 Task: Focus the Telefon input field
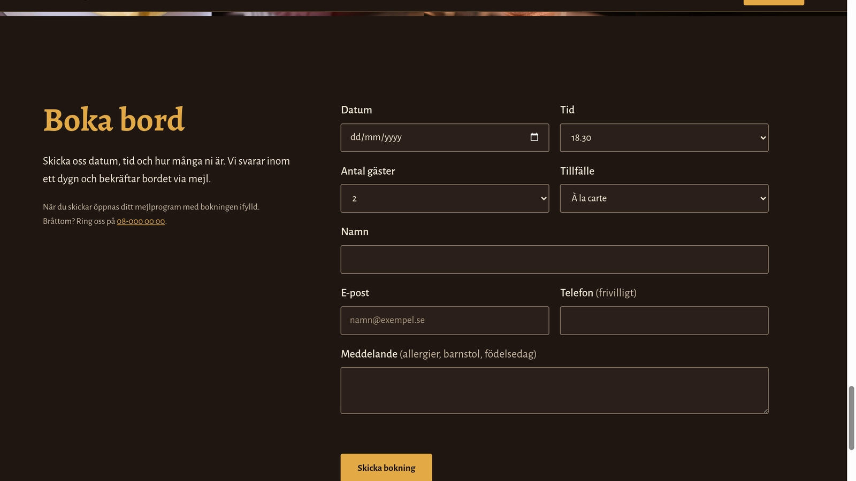coord(664,321)
